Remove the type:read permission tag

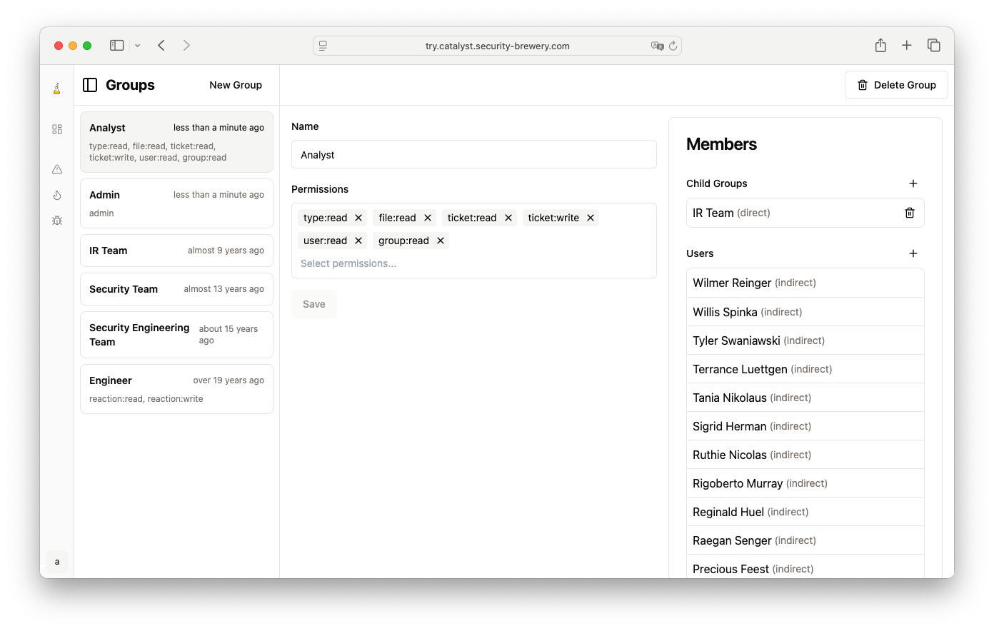(358, 218)
